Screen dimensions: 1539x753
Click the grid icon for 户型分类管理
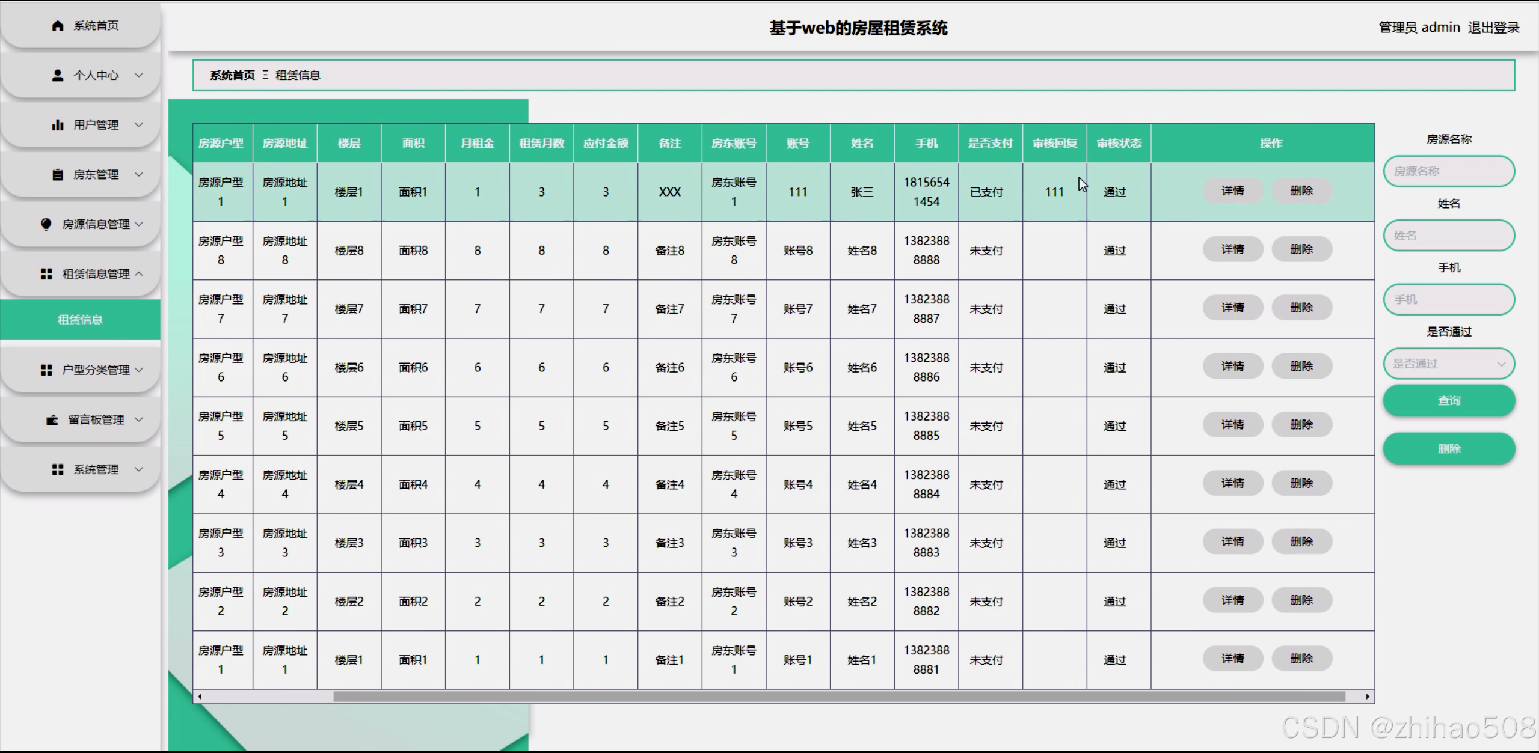click(46, 370)
